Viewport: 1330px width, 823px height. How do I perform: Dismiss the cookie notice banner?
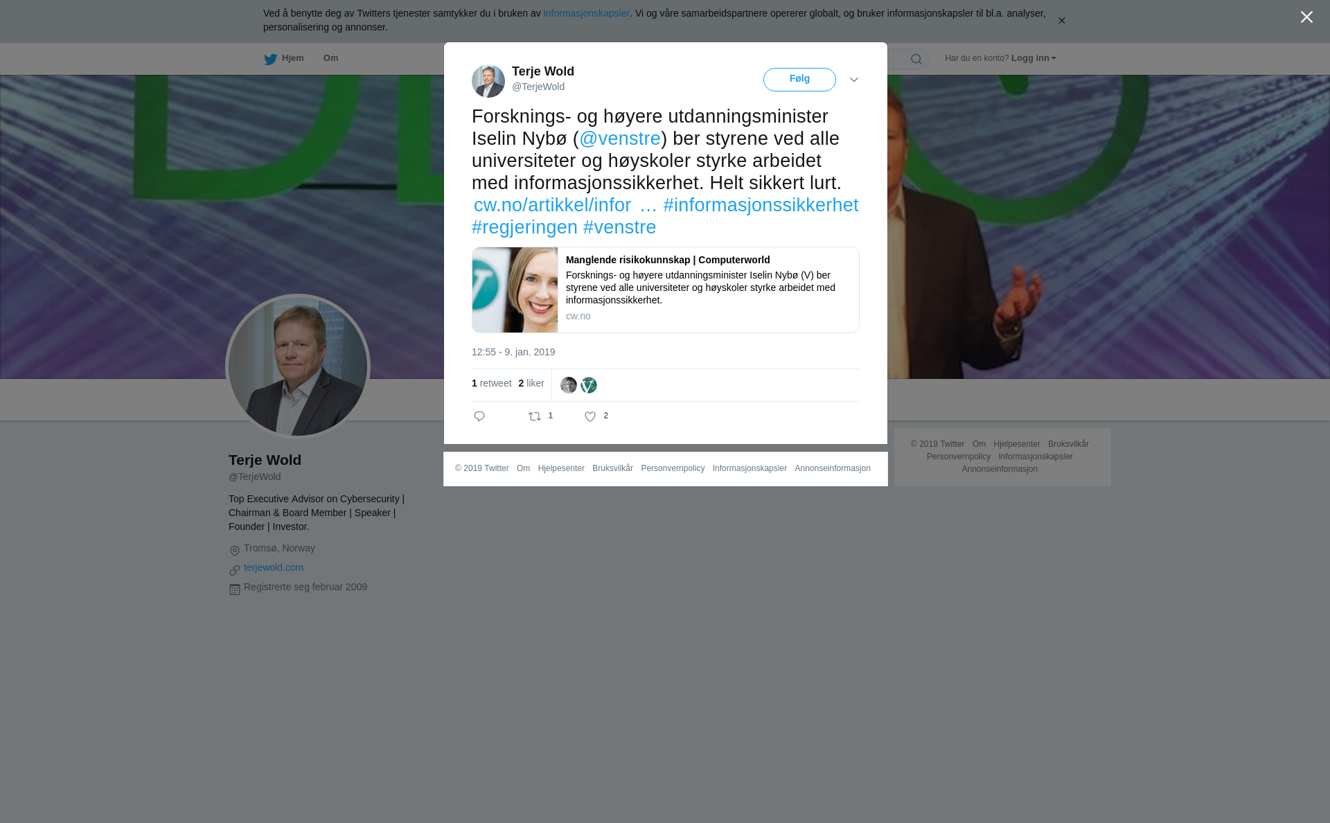pos(1061,21)
